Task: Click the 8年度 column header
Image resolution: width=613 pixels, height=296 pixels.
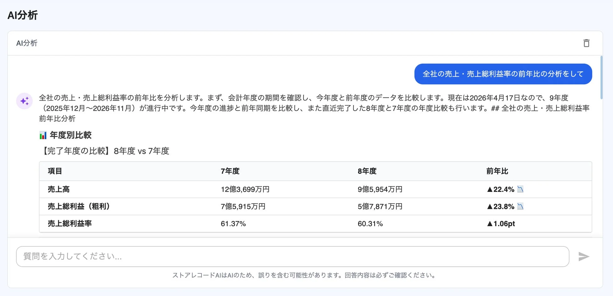Action: (367, 171)
